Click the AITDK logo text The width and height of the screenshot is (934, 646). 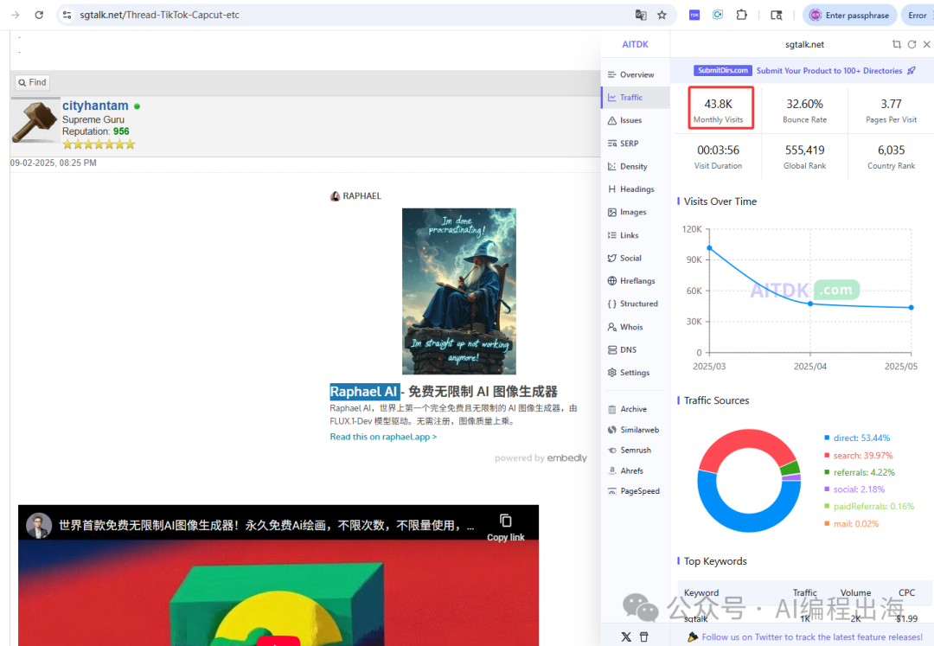click(635, 44)
